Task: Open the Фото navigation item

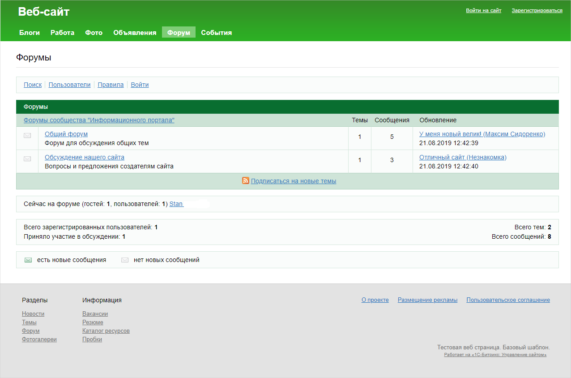Action: tap(94, 33)
